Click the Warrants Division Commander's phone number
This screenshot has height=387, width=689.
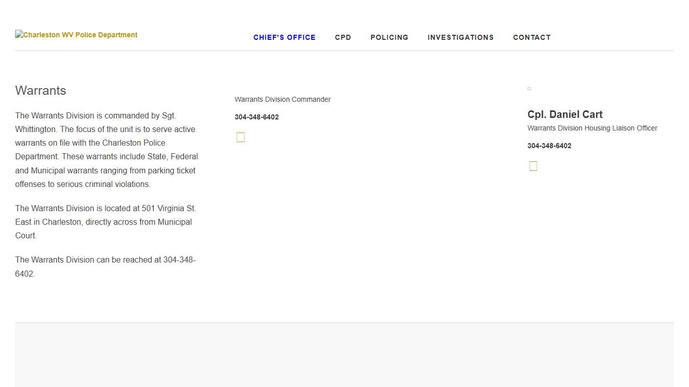click(x=257, y=117)
